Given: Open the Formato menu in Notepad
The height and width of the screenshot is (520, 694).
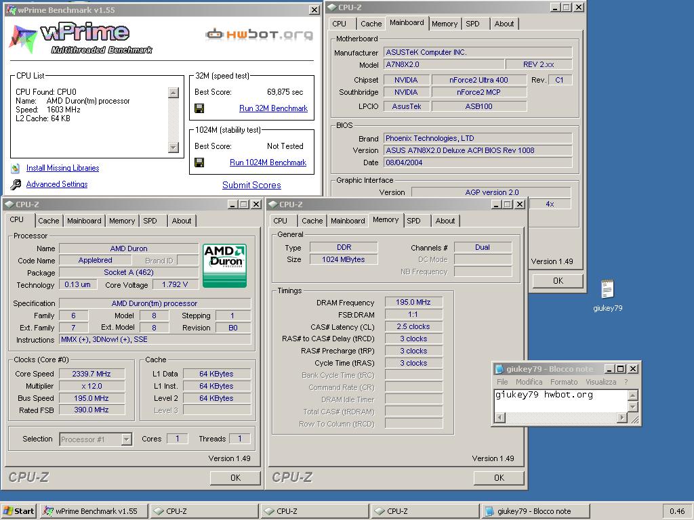Looking at the screenshot, I should [564, 382].
